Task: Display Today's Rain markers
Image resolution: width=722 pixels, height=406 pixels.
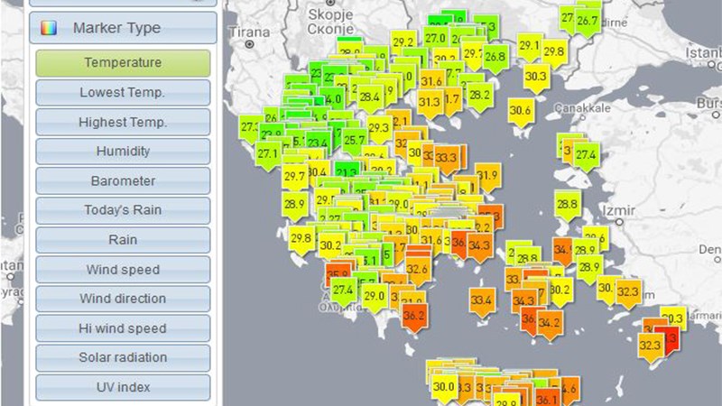Action: (x=123, y=210)
